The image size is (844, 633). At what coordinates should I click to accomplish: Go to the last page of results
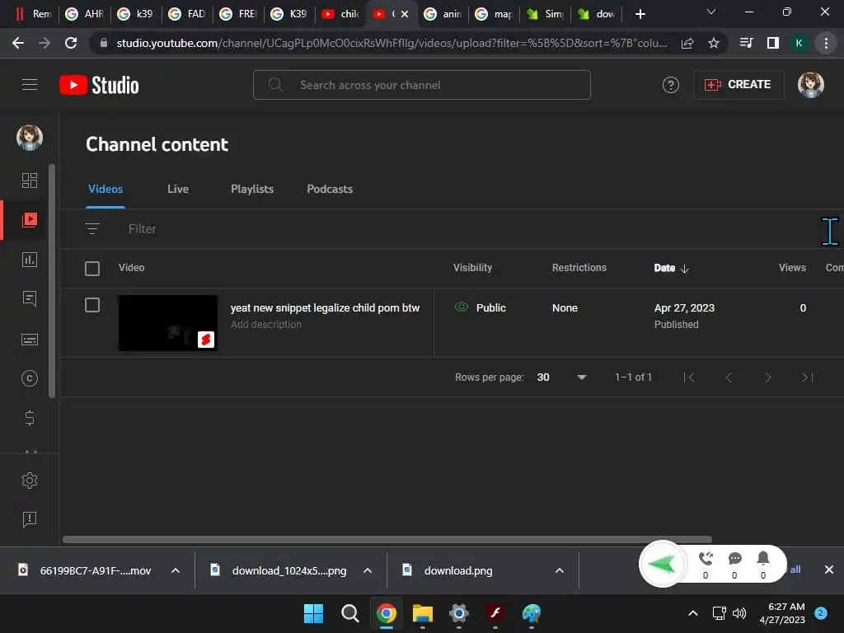tap(808, 377)
